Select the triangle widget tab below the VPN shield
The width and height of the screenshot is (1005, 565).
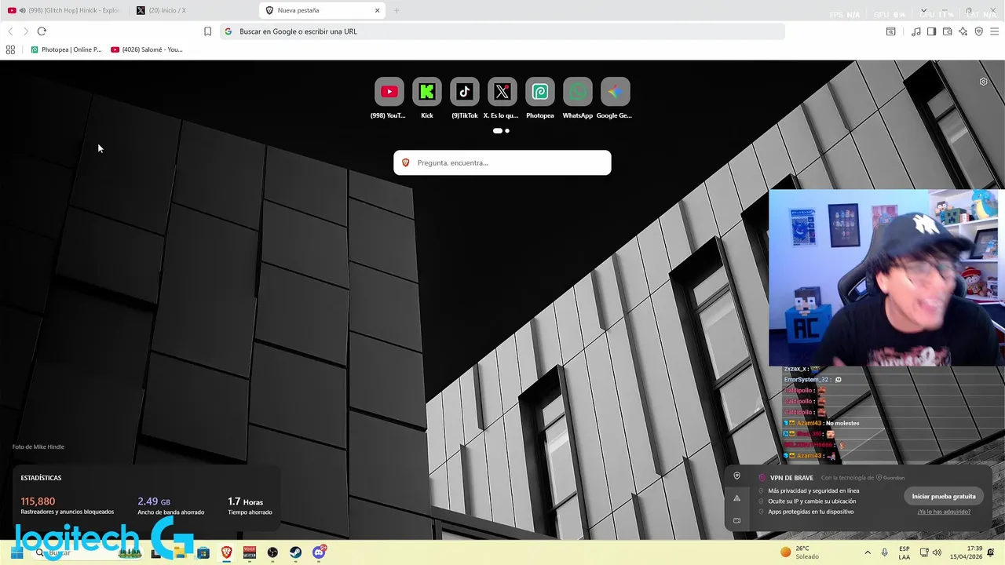pos(736,498)
